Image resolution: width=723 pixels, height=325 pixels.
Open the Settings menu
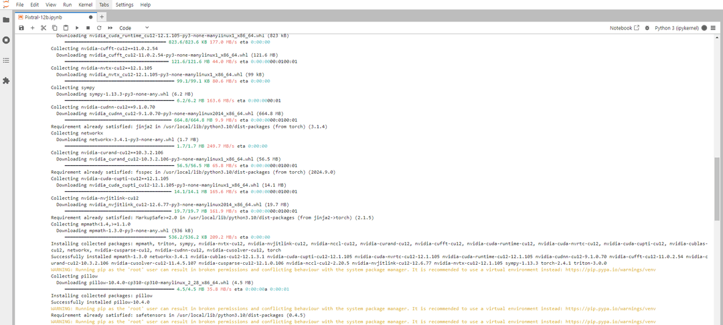click(x=125, y=5)
